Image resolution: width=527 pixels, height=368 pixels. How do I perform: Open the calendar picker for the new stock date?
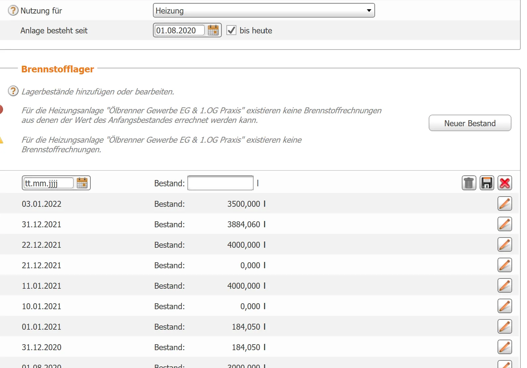82,183
